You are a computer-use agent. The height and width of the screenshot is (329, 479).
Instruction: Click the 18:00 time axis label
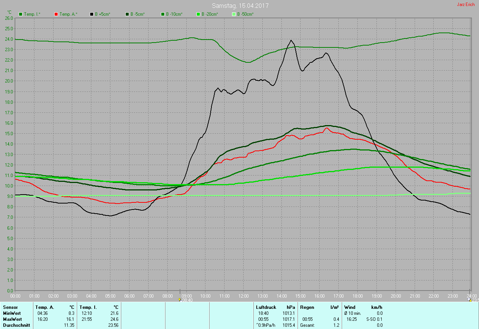click(x=357, y=296)
